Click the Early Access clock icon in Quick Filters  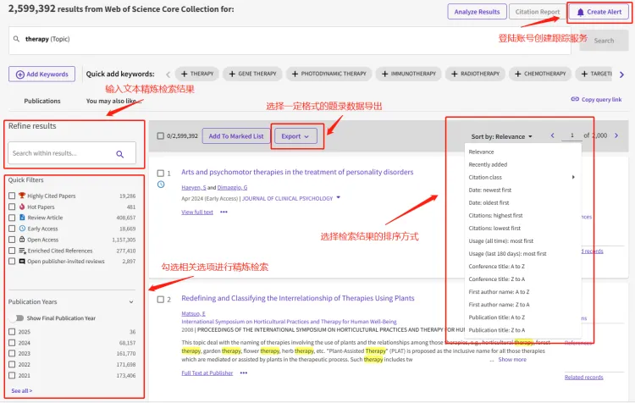click(22, 229)
